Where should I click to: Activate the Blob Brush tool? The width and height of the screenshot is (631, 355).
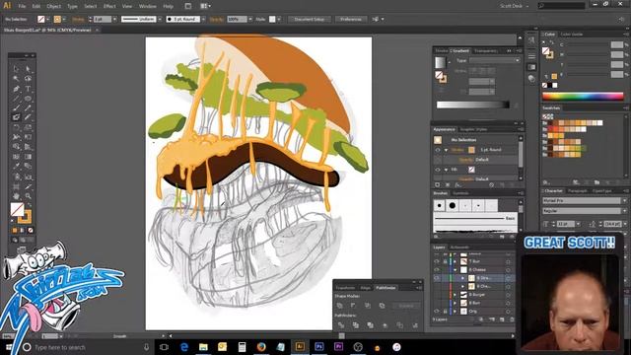pyautogui.click(x=16, y=117)
